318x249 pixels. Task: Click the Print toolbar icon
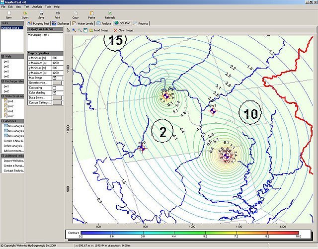tap(58, 13)
